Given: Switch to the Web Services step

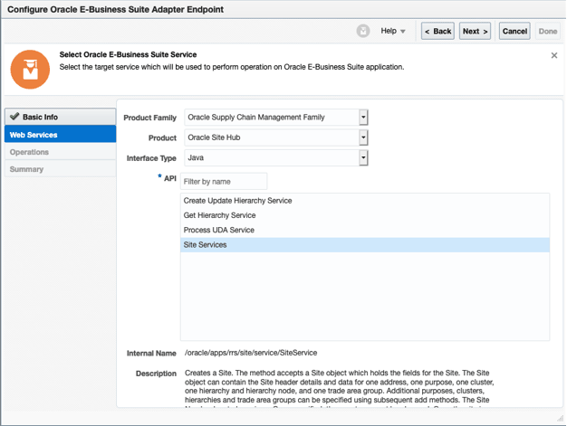Looking at the screenshot, I should 34,135.
